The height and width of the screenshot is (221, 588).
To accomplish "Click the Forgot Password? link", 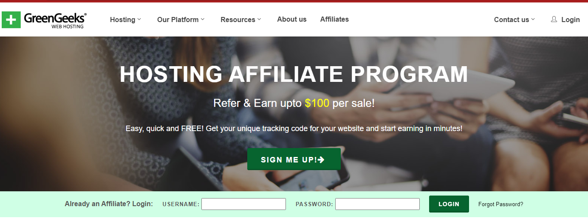I will tap(501, 204).
